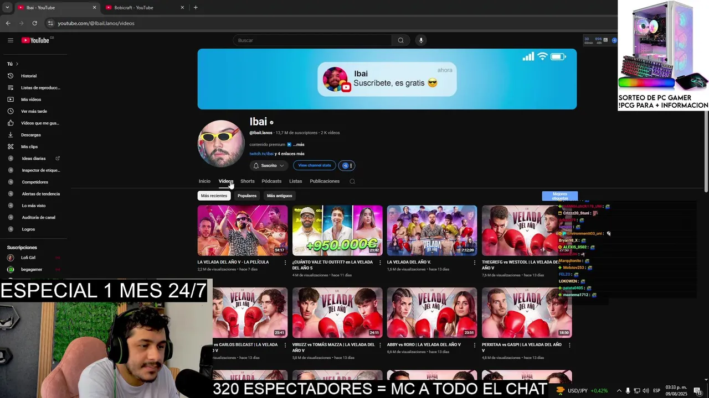709x398 pixels.
Task: Open Alertas de tendencia in sidebar
Action: (35, 194)
